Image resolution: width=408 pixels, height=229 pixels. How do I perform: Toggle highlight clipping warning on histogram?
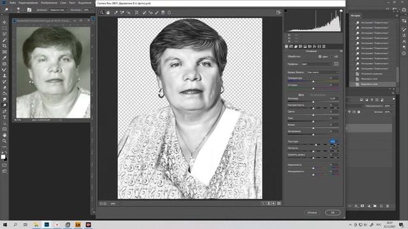coord(341,11)
